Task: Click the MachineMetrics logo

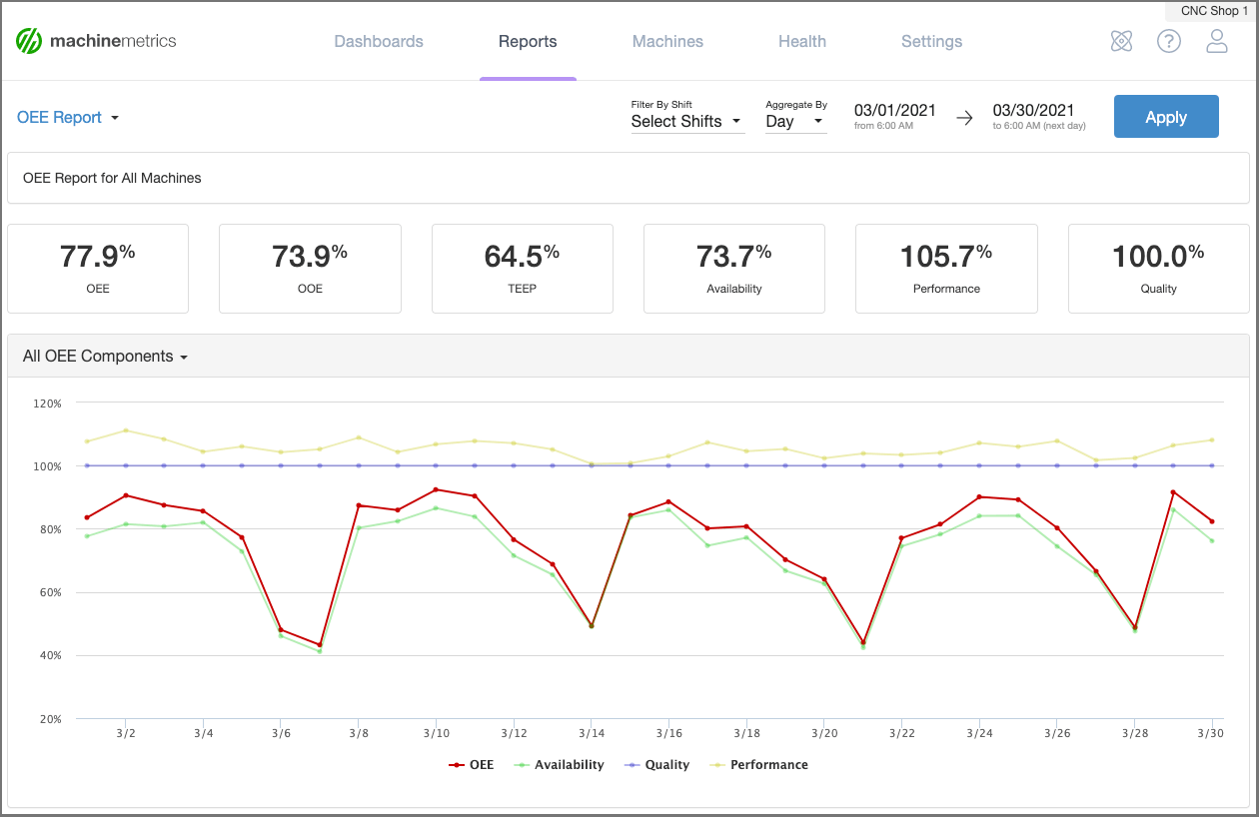Action: (x=95, y=41)
